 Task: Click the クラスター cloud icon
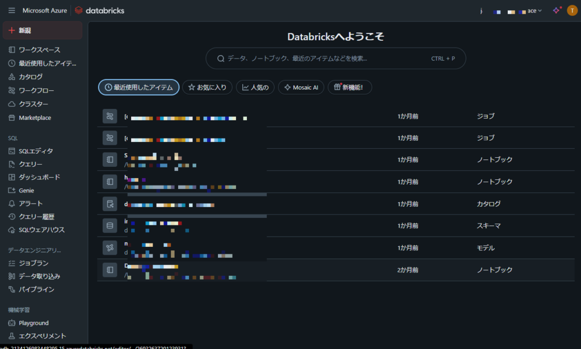pos(12,104)
